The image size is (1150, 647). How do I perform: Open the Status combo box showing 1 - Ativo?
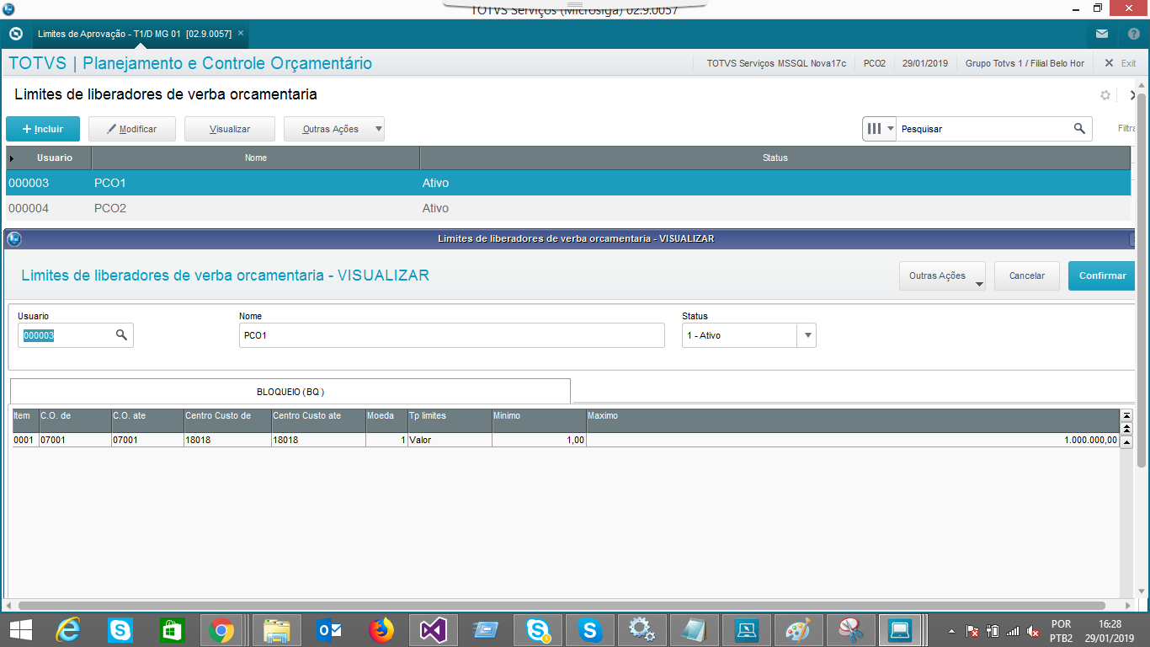[748, 335]
